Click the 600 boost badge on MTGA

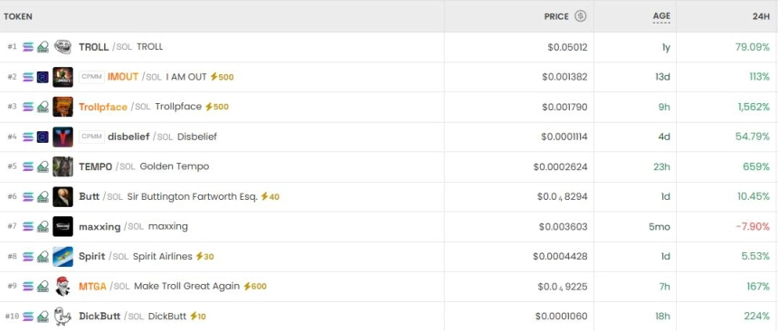[254, 287]
